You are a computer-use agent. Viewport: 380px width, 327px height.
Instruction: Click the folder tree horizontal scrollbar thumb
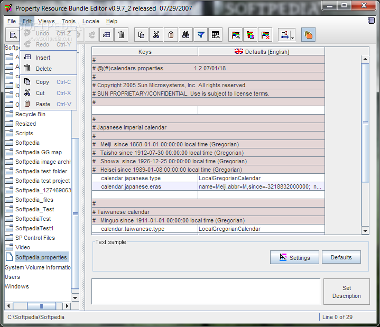click(x=41, y=306)
